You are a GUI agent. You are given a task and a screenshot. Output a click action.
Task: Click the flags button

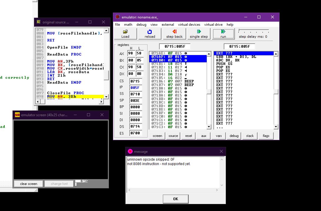(266, 136)
